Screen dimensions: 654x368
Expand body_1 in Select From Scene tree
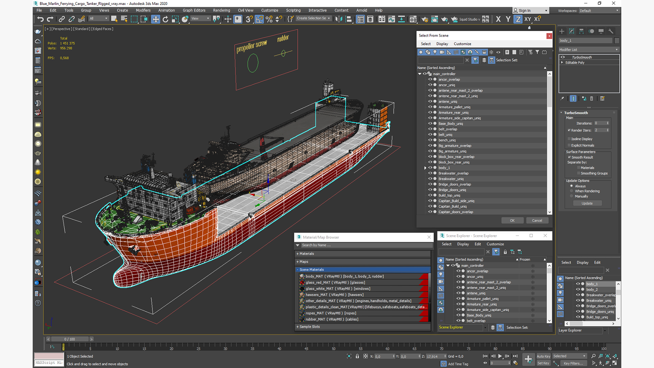pyautogui.click(x=425, y=168)
